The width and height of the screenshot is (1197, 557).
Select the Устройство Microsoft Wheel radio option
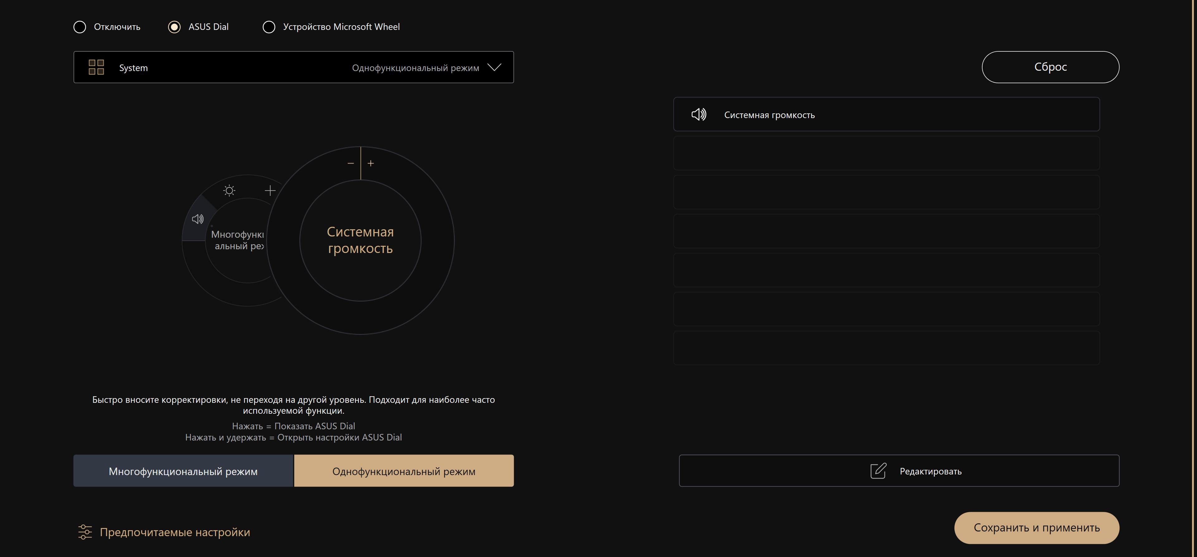coord(269,27)
